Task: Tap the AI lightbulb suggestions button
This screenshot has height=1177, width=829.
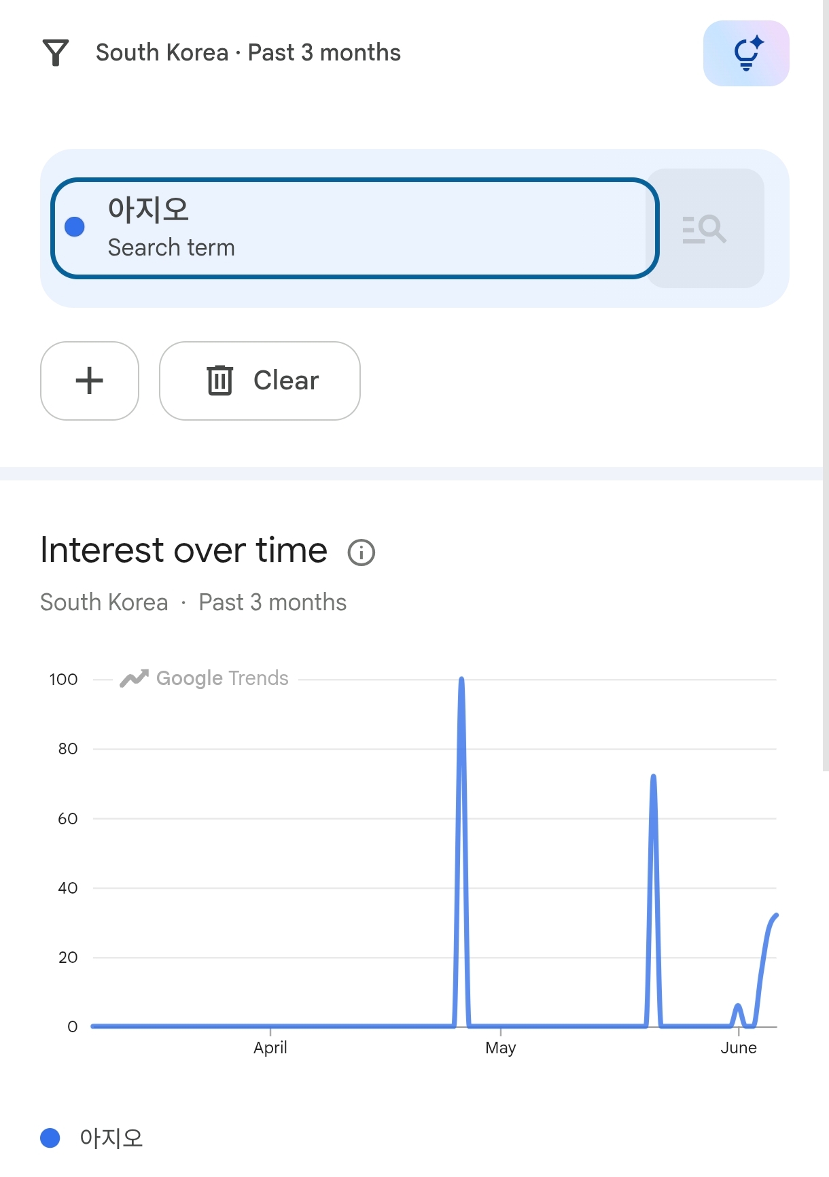Action: coord(746,53)
